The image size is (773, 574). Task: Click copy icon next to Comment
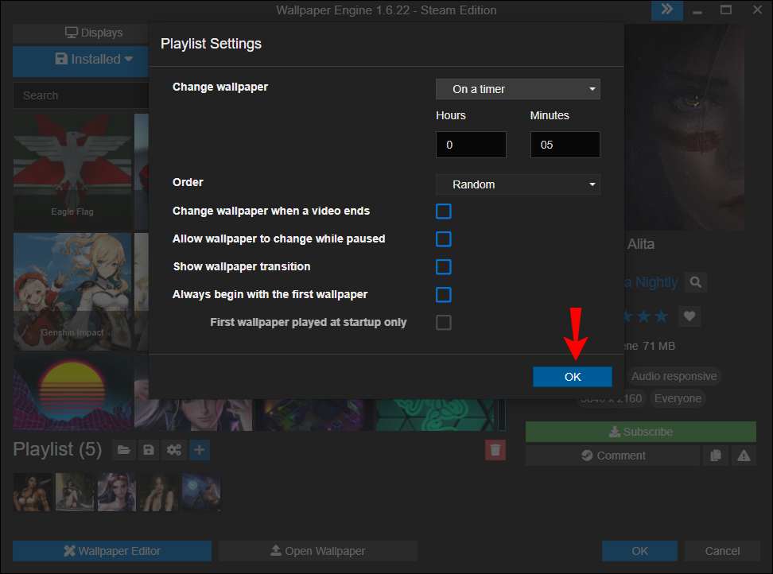pyautogui.click(x=715, y=456)
